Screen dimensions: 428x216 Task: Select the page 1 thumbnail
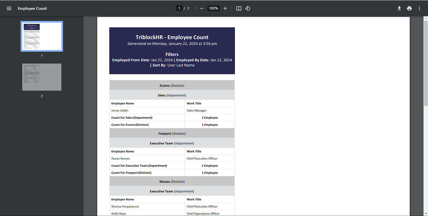coord(42,36)
